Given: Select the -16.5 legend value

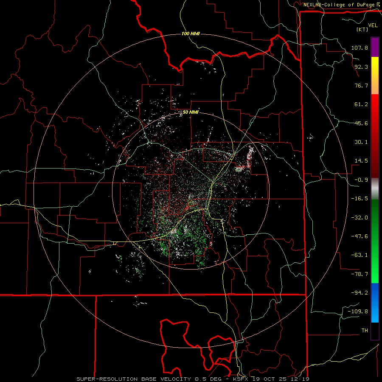Looking at the screenshot, I should [360, 199].
